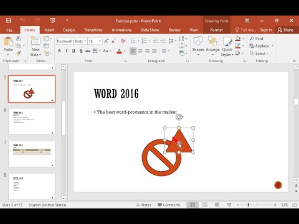This screenshot has height=224, width=299.
Task: Switch to Slide Sorter view
Action: click(205, 205)
